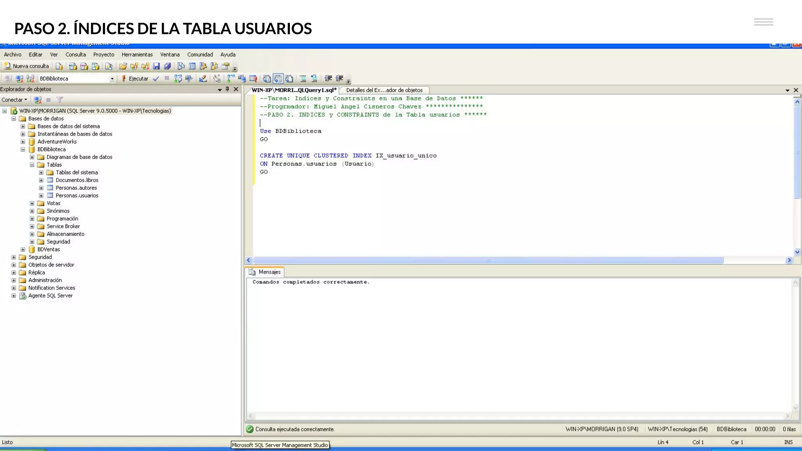Toggle Include Actual Execution Plan
Image resolution: width=802 pixels, height=451 pixels.
click(x=231, y=79)
